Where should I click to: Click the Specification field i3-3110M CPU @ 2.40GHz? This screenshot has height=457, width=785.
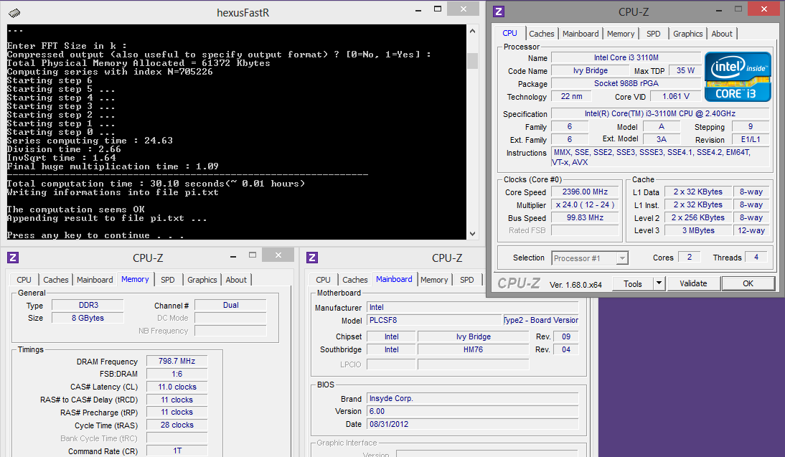coord(660,113)
